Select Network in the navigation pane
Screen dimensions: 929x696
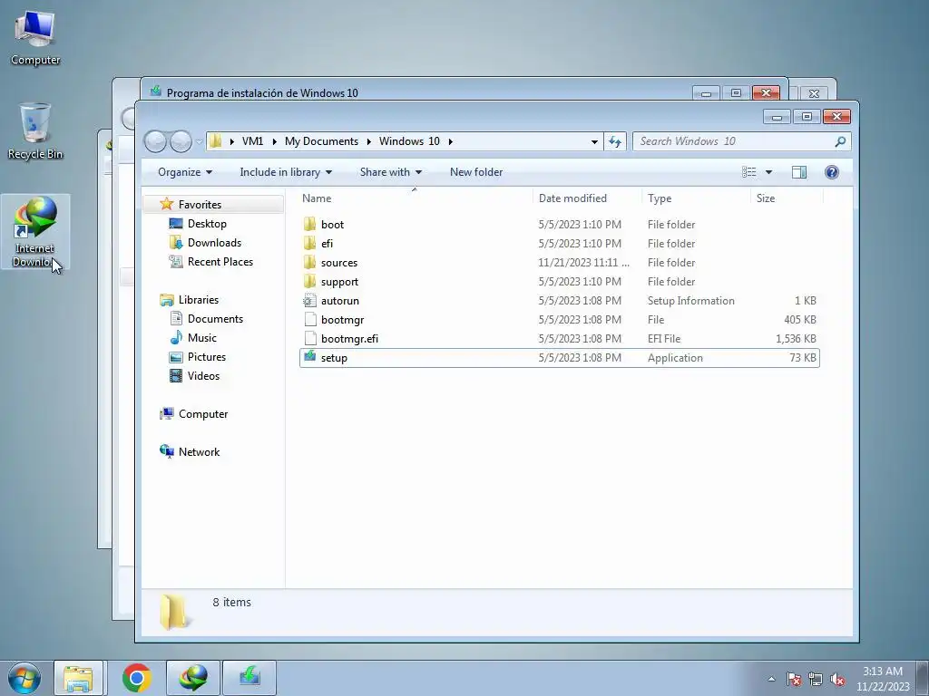tap(199, 452)
